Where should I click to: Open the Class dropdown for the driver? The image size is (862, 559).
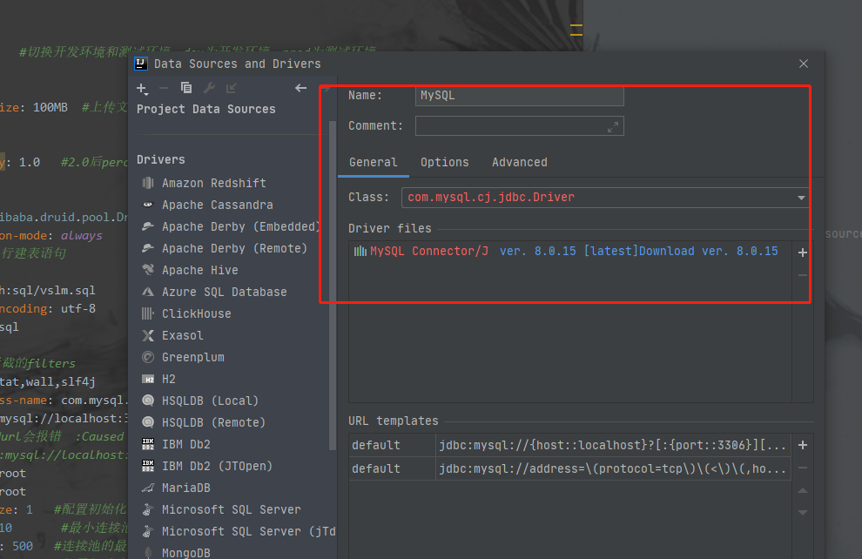click(800, 198)
